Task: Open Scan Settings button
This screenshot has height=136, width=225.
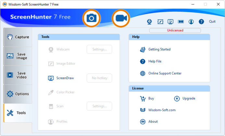Action: click(99, 106)
